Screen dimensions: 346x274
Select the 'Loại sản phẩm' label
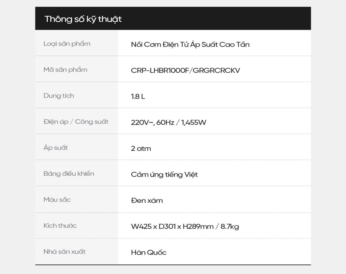click(67, 44)
